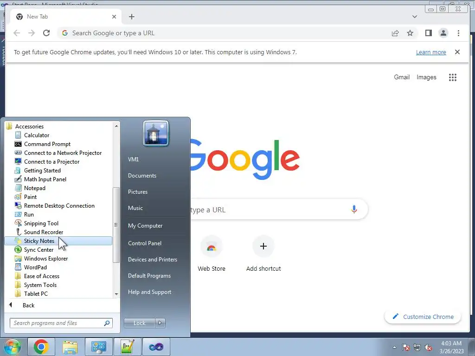Click Customize Chrome button
Screen dimensions: 475x356
tap(423, 317)
